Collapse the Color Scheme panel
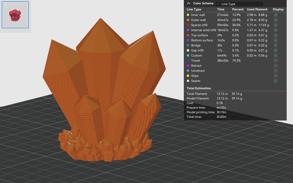Viewport: 293px width, 183px height. tap(188, 3)
